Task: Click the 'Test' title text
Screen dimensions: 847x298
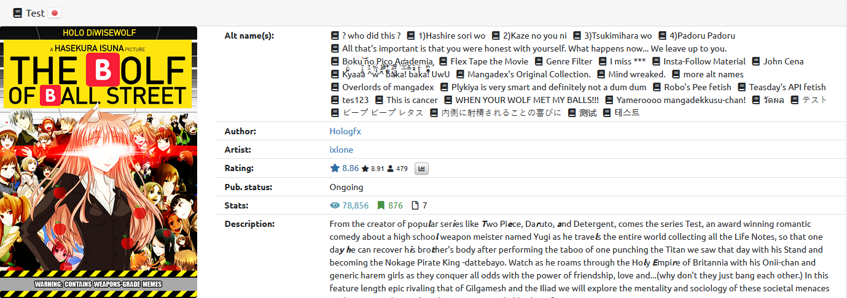Action: coord(35,13)
